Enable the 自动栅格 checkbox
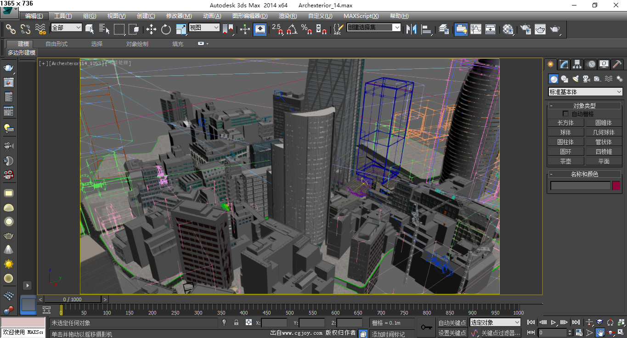 coord(566,114)
